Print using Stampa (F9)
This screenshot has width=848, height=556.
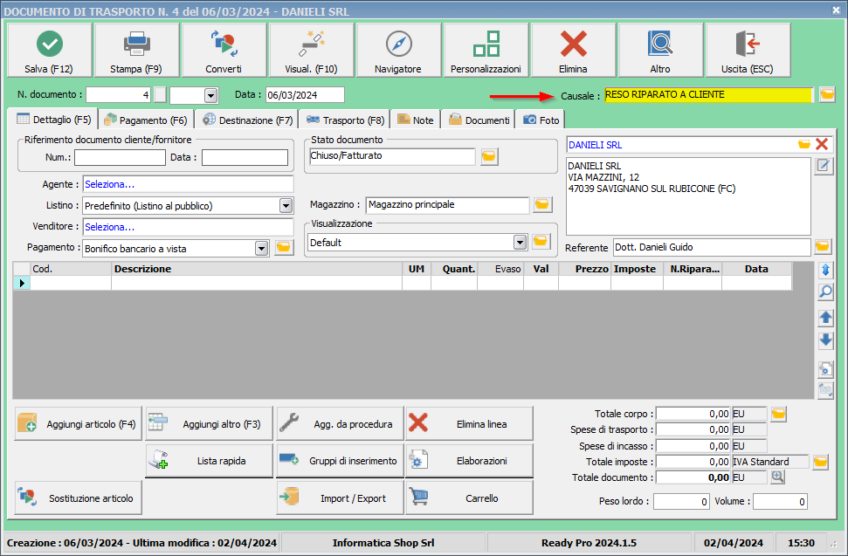[136, 51]
